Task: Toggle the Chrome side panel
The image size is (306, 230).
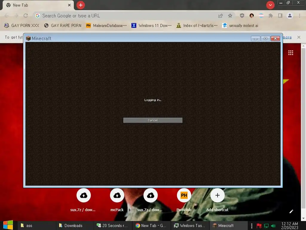Action: [x=280, y=16]
